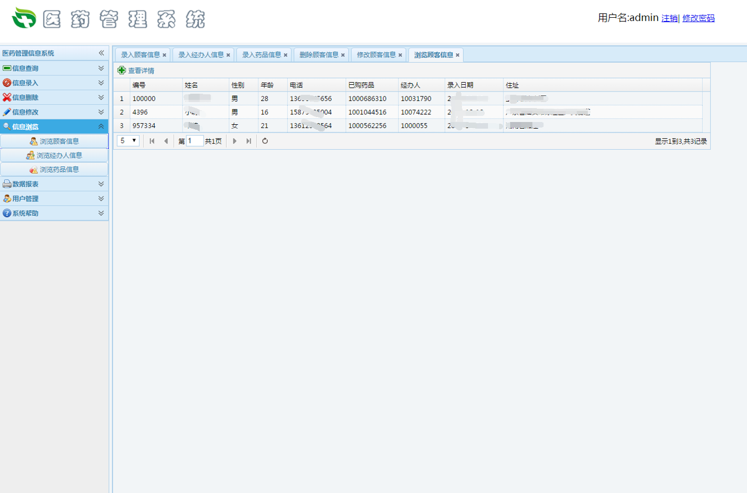This screenshot has width=747, height=493.
Task: Click the 修改密码 link
Action: click(x=699, y=18)
